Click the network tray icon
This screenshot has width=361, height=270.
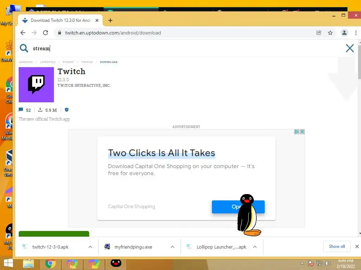pos(319,264)
